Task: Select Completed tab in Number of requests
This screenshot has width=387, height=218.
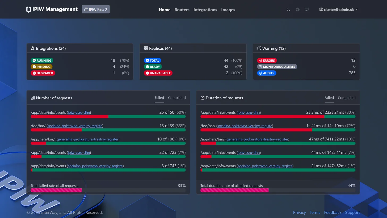Action: [177, 98]
